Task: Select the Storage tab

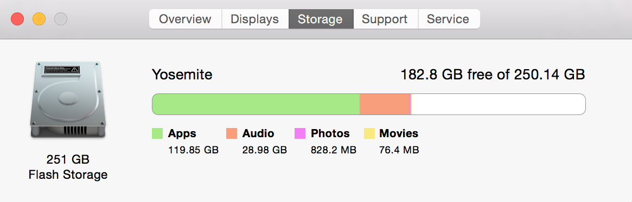Action: (x=321, y=19)
